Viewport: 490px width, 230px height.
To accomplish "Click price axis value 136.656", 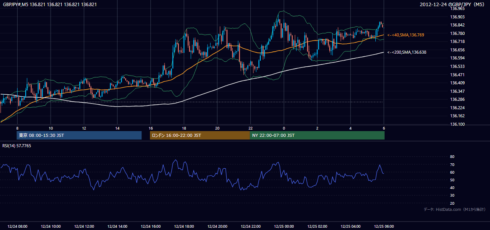I will (x=457, y=50).
